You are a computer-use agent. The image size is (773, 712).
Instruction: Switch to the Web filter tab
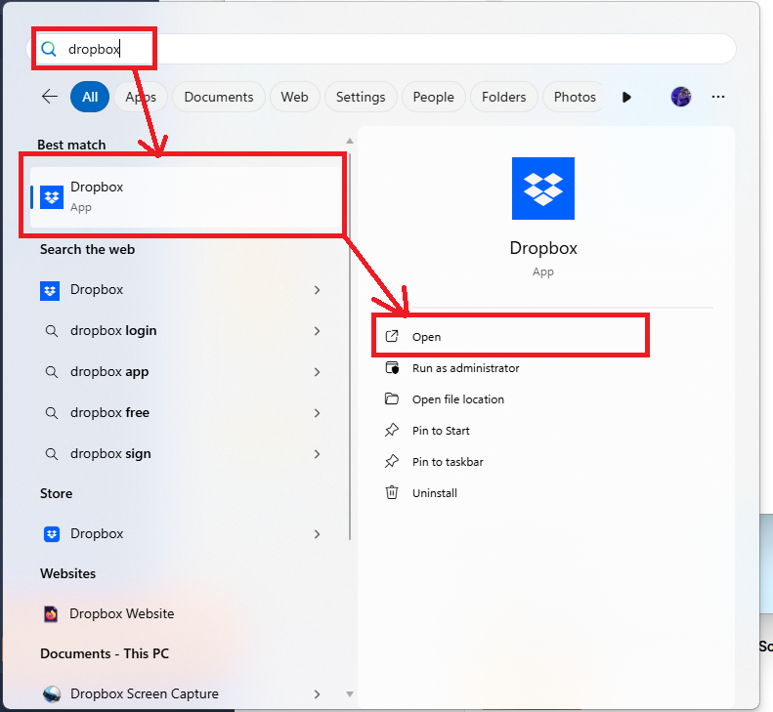[x=294, y=97]
